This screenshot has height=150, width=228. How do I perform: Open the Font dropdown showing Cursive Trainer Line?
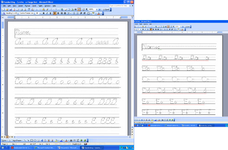[35, 13]
